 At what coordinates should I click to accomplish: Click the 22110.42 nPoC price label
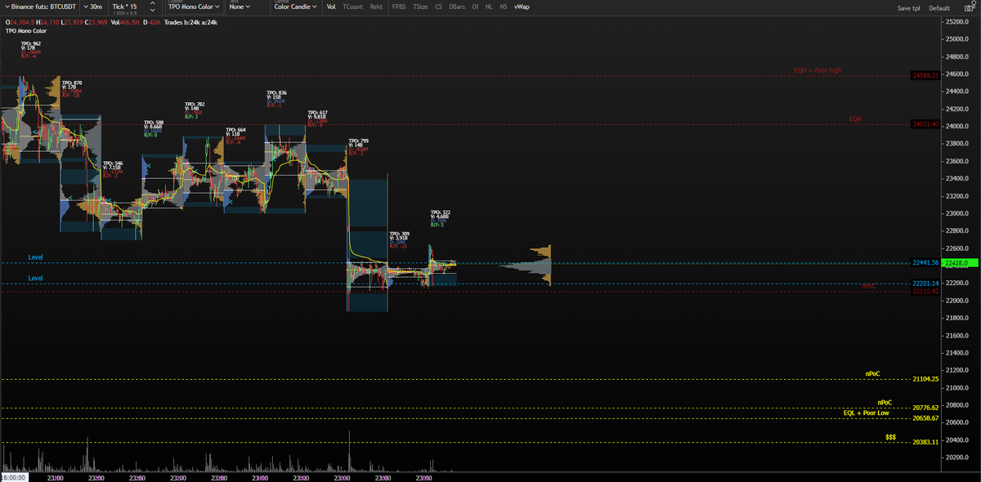[925, 292]
